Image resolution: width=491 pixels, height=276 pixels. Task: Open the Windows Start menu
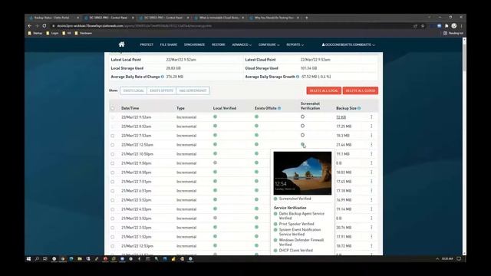[x=29, y=259]
